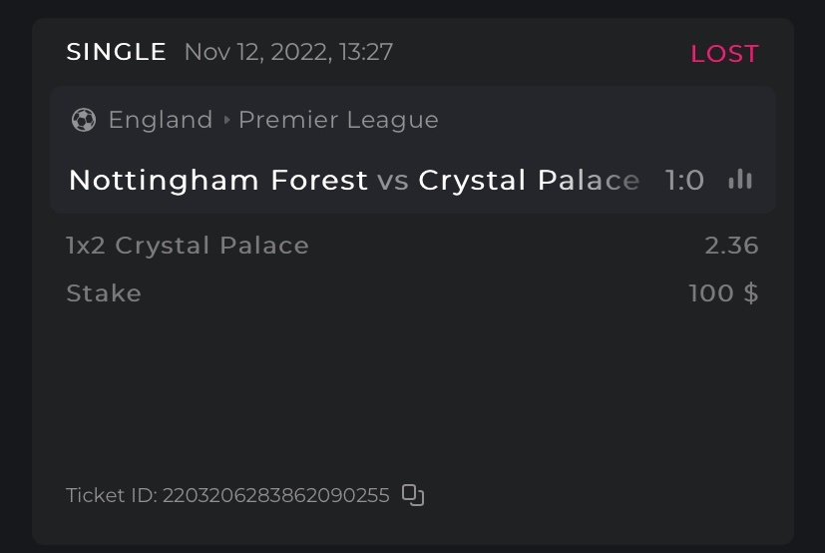Screen dimensions: 825x553
Task: Click the copy Ticket ID icon
Action: (x=413, y=495)
